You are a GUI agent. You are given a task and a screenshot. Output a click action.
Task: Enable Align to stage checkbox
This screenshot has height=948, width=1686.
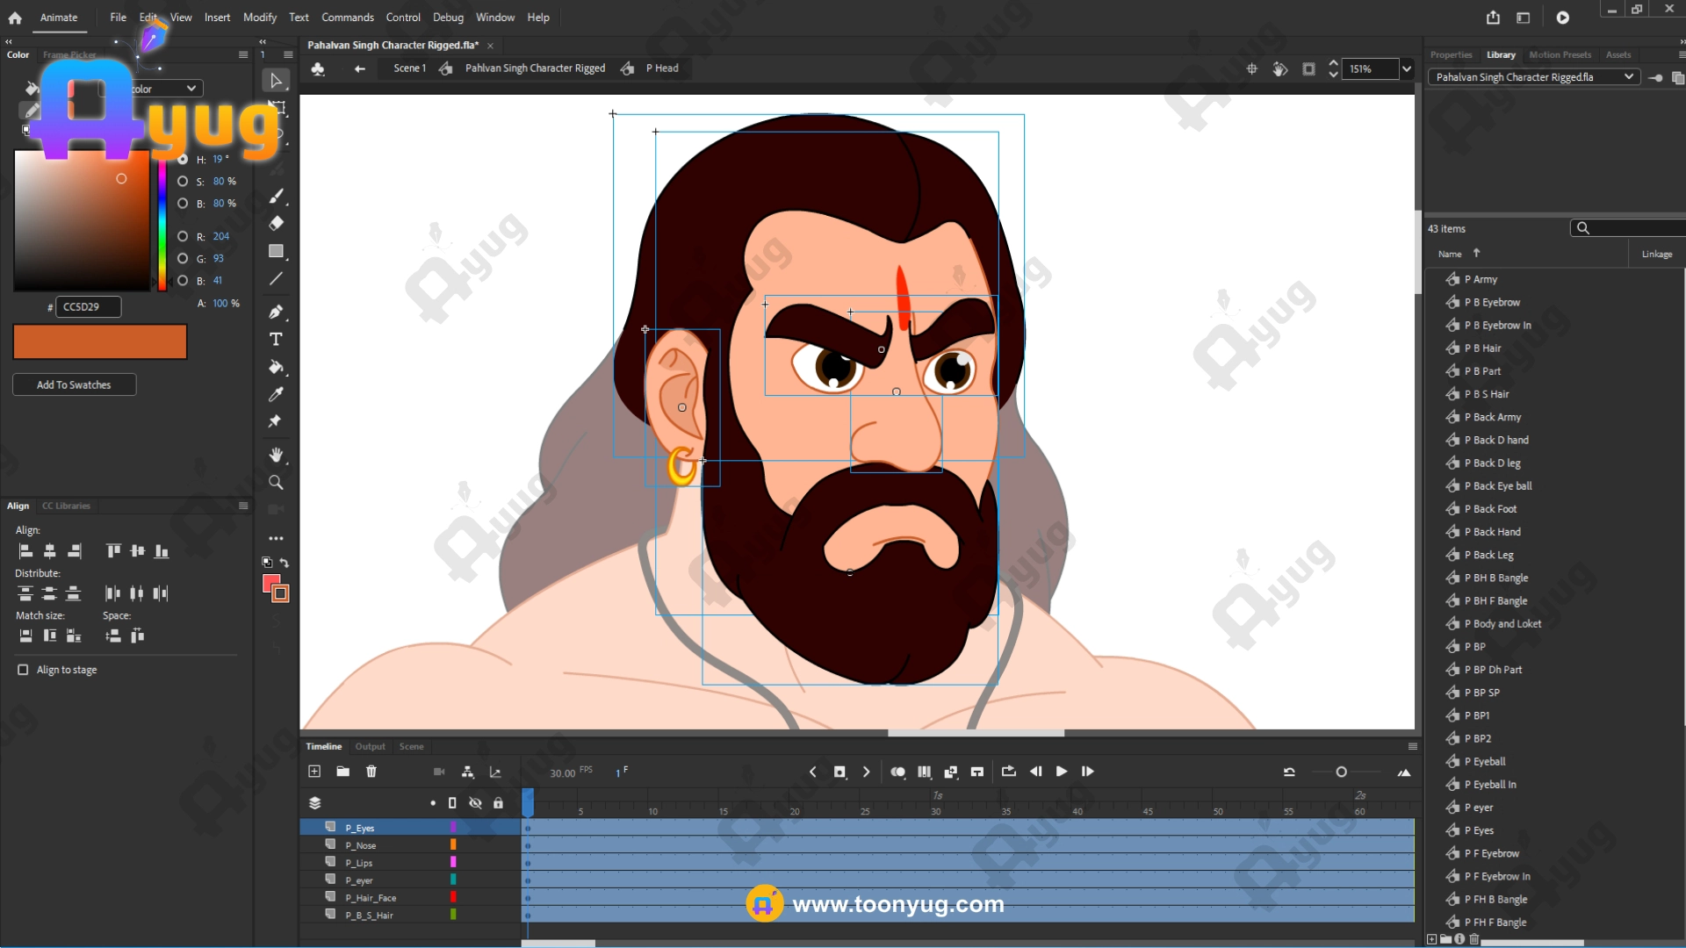[x=23, y=670]
